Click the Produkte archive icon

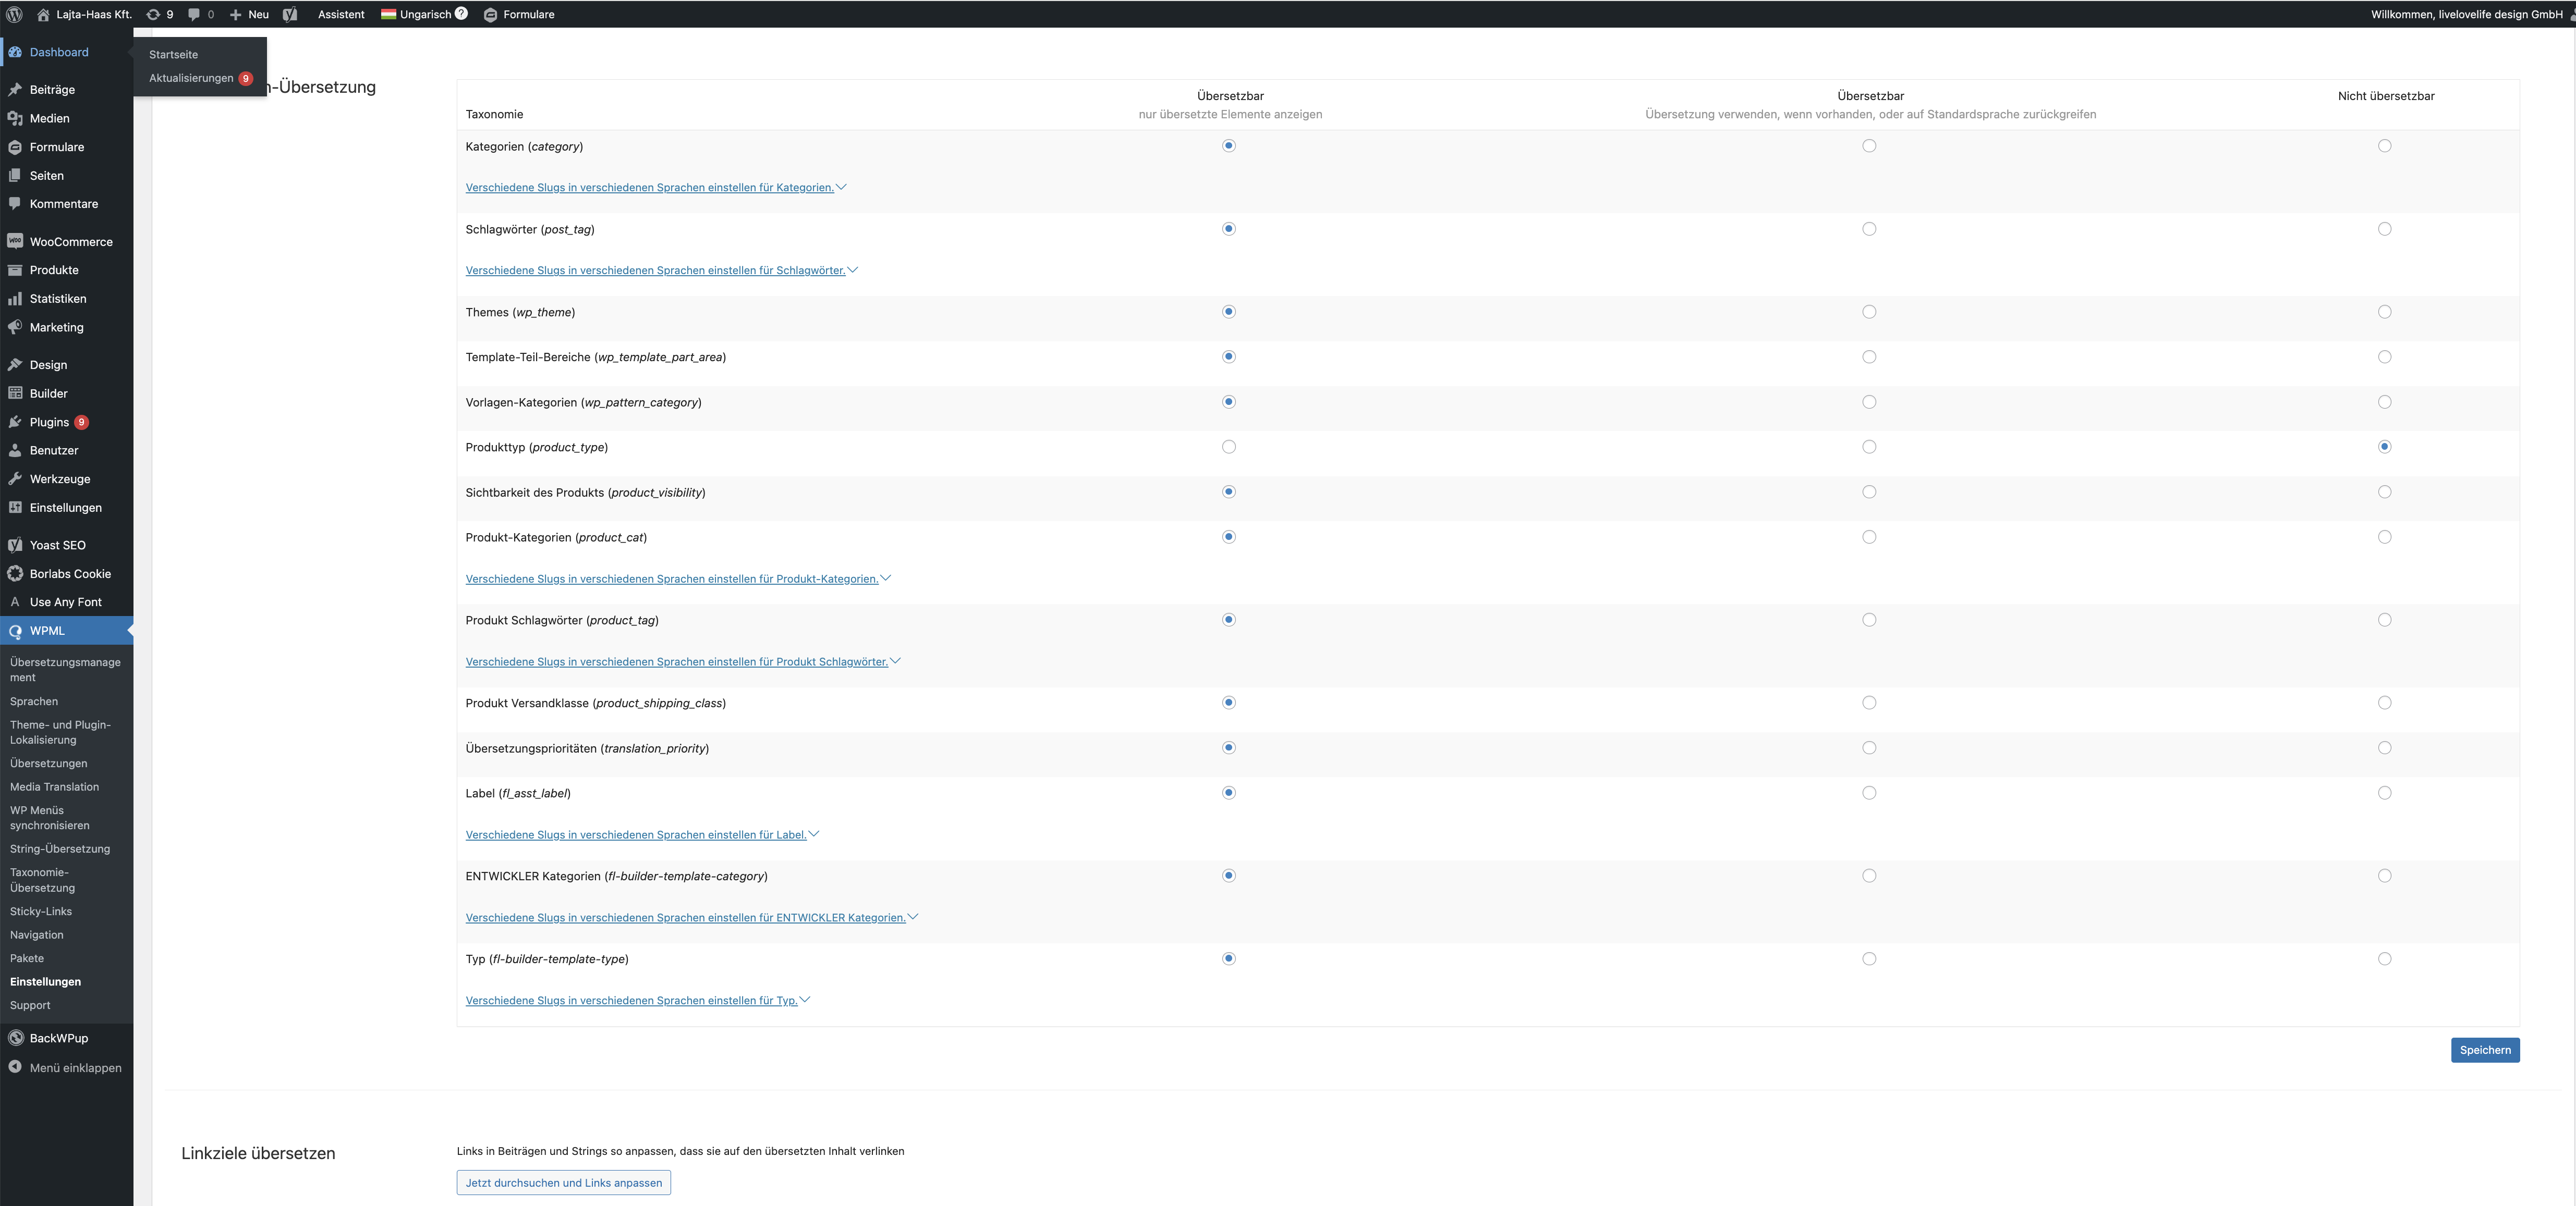point(15,270)
